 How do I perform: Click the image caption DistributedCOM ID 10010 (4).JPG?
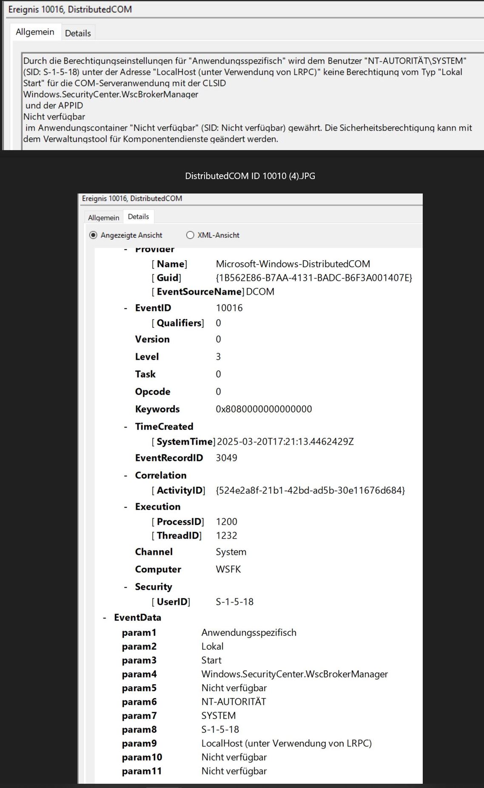click(x=250, y=176)
